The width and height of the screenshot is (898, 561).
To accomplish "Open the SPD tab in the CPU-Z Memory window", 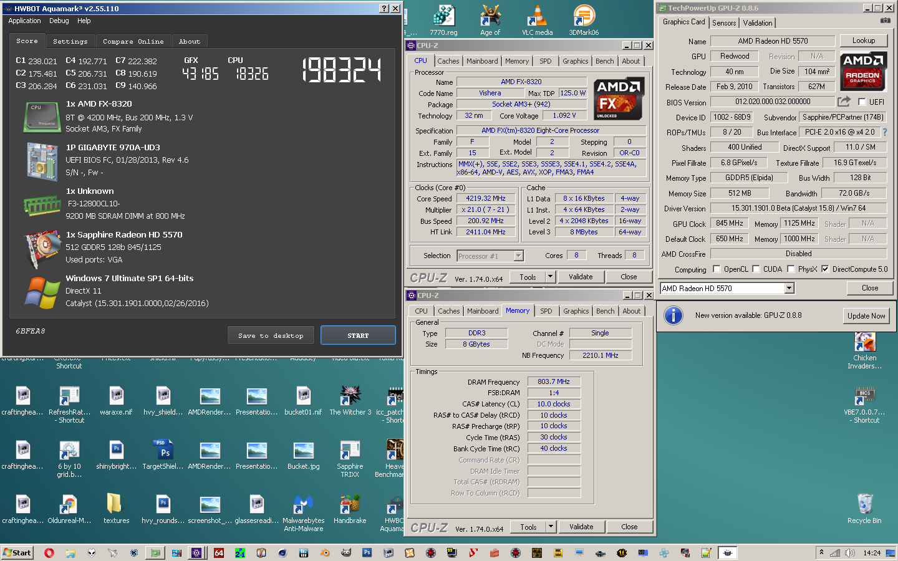I will pyautogui.click(x=546, y=311).
